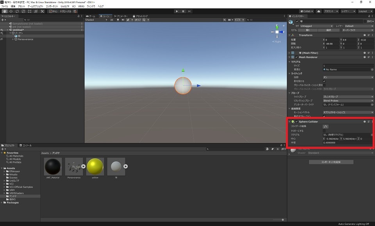Click the grid snapping icon in toolbar
The image size is (375, 226).
click(x=75, y=11)
